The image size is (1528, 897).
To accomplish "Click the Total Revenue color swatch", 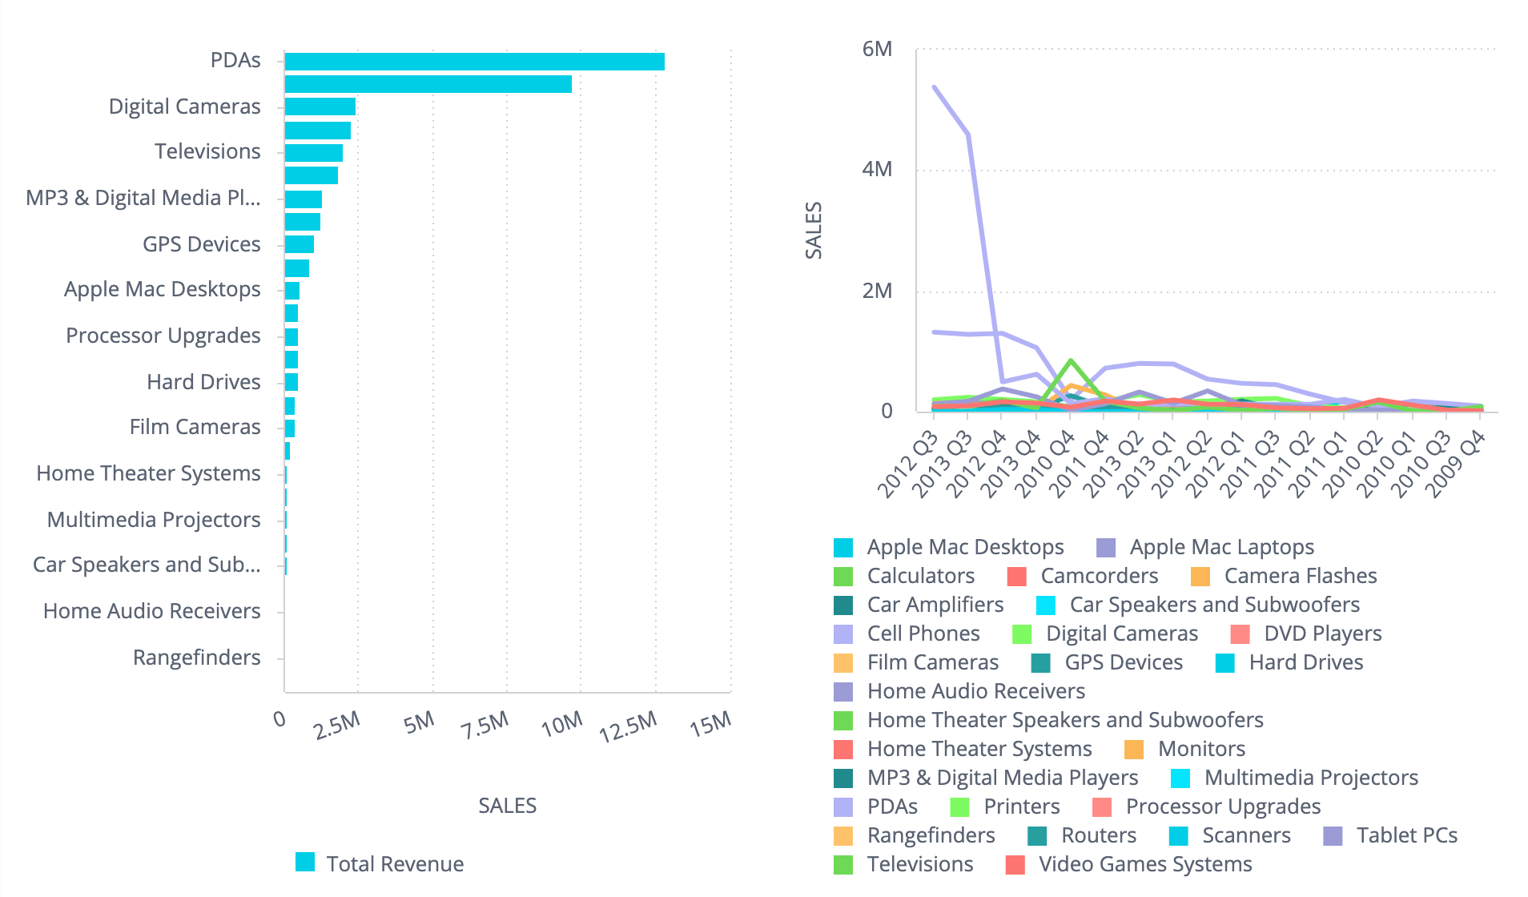I will 305,863.
